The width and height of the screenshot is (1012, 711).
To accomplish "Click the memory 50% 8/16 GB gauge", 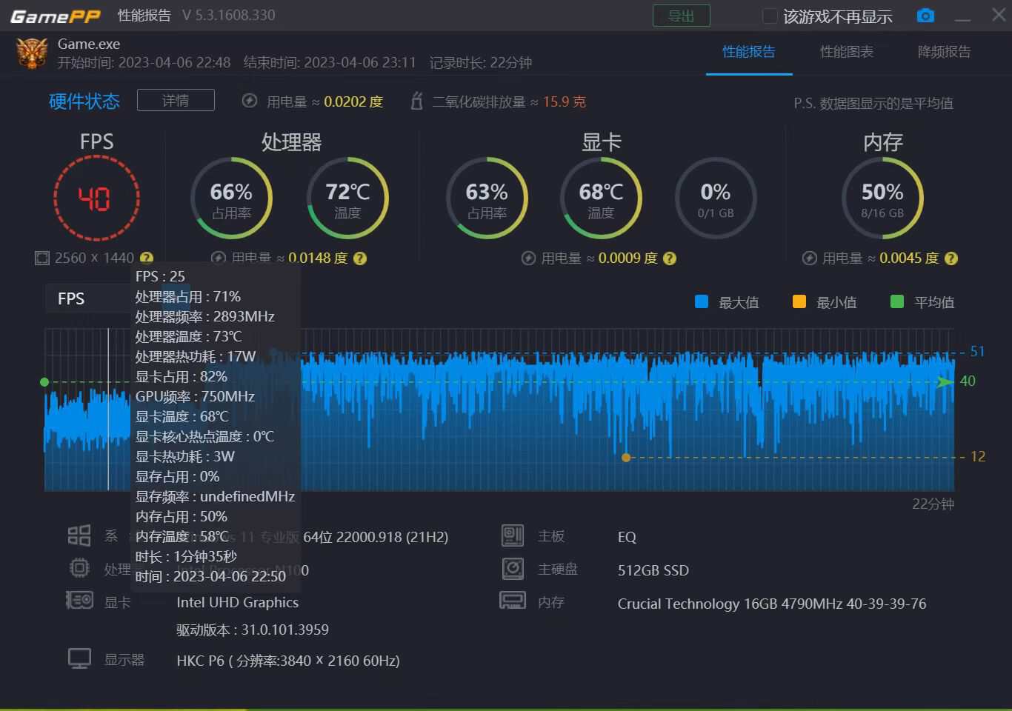I will pos(882,198).
